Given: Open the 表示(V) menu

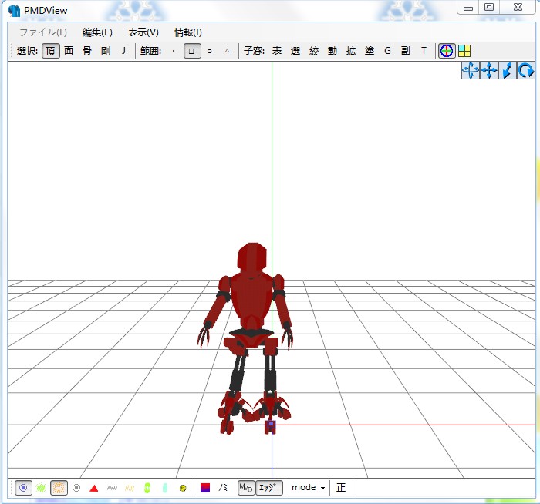Looking at the screenshot, I should click(143, 32).
